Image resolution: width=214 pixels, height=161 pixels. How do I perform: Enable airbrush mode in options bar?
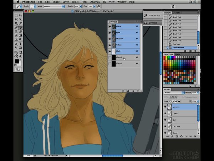(x=98, y=6)
